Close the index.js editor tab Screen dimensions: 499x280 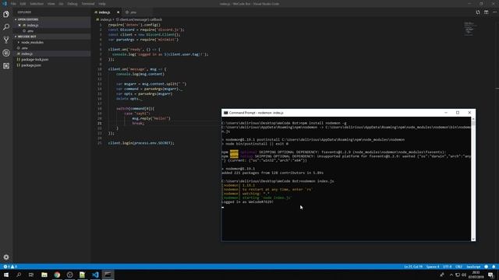click(x=118, y=12)
